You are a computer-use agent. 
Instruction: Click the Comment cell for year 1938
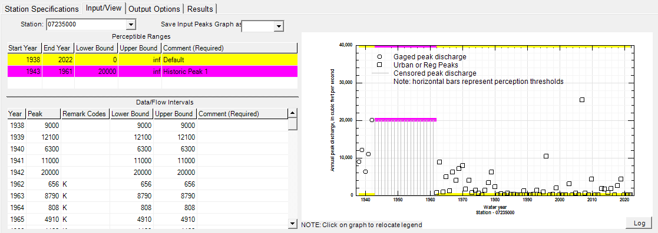pos(242,126)
